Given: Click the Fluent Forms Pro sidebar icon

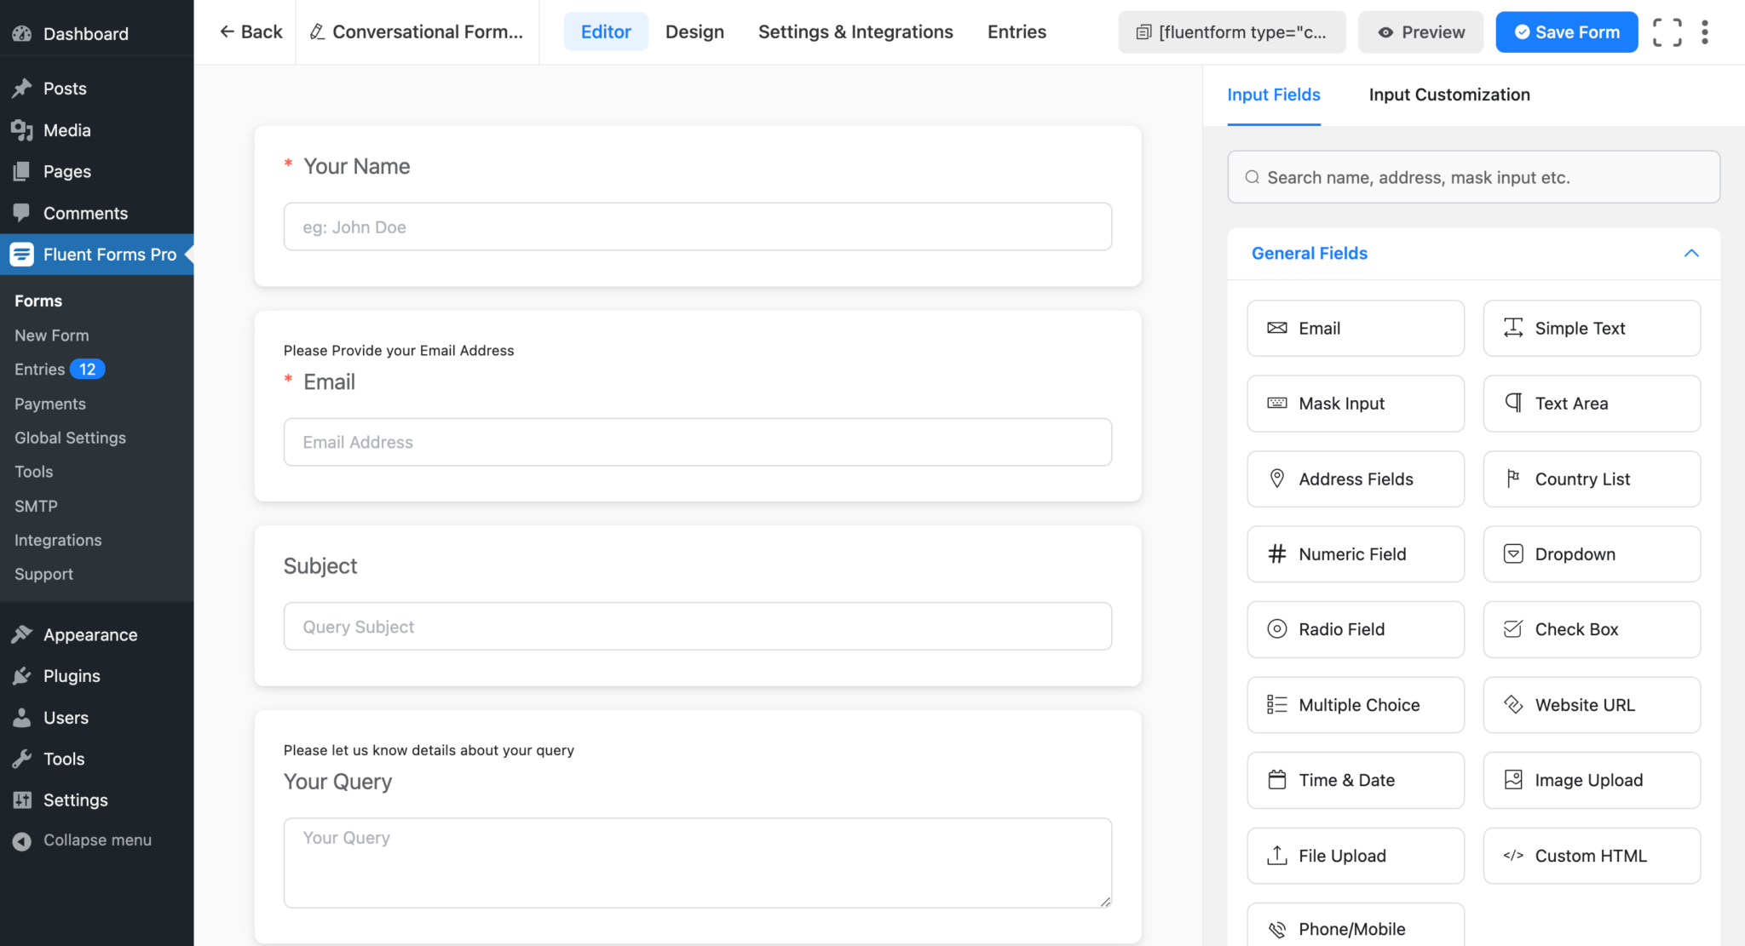Looking at the screenshot, I should (x=21, y=254).
